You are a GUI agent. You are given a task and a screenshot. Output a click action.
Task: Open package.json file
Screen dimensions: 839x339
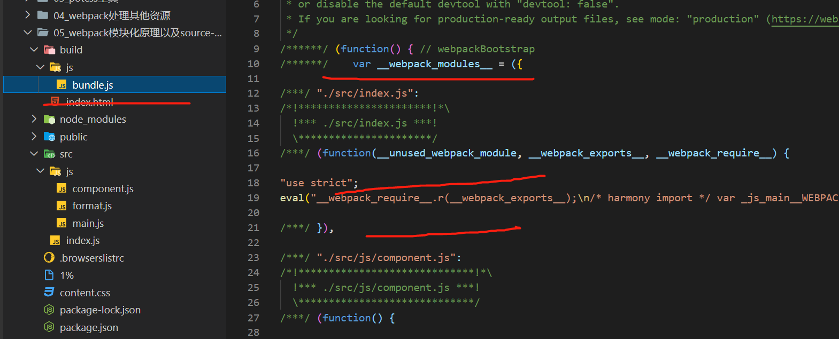[x=89, y=327]
